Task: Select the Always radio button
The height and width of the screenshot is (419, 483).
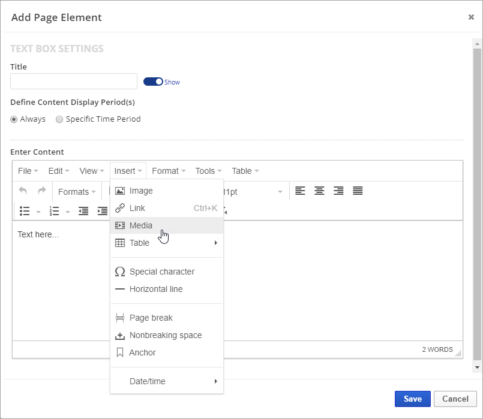Action: click(x=14, y=119)
